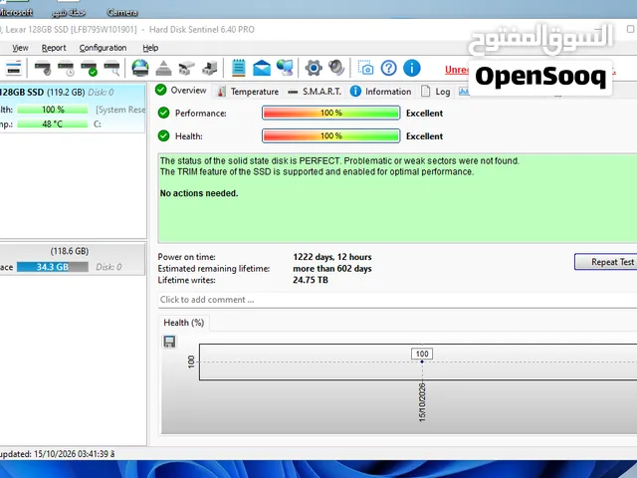This screenshot has height=478, width=637.
Task: Click the disk summary panel toolbar icon
Action: coord(13,68)
